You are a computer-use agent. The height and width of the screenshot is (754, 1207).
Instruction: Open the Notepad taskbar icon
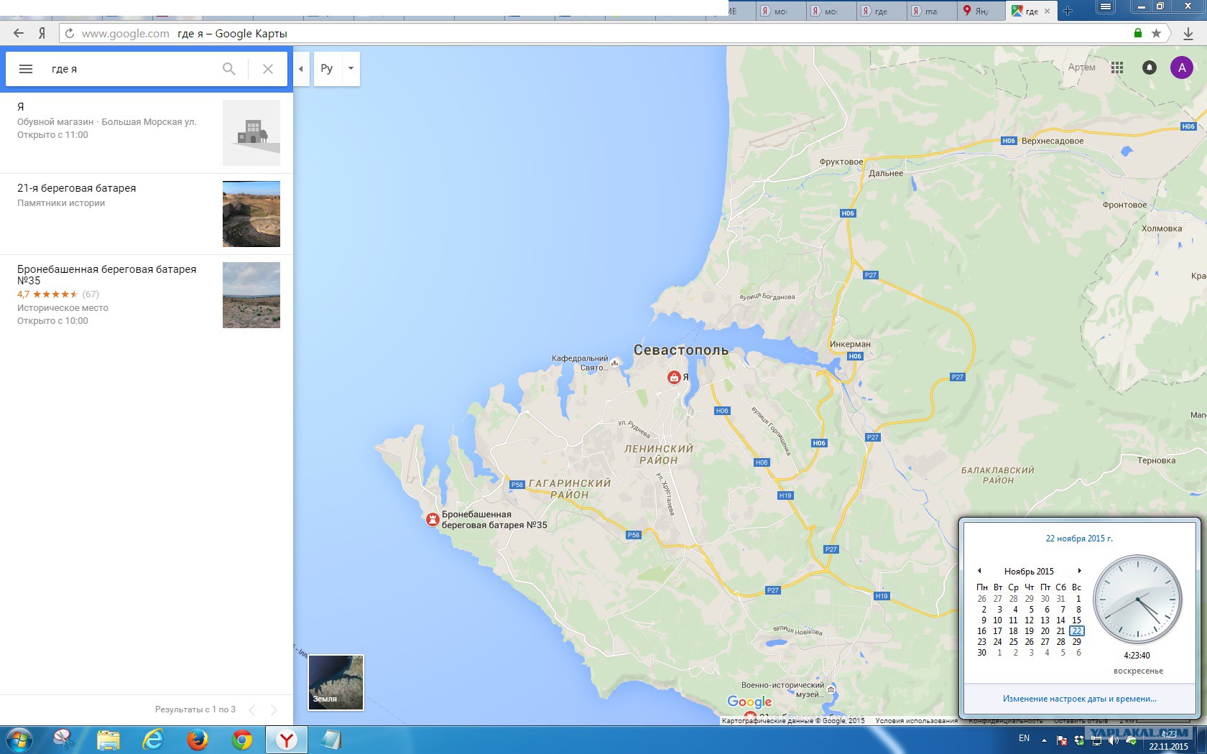(331, 740)
